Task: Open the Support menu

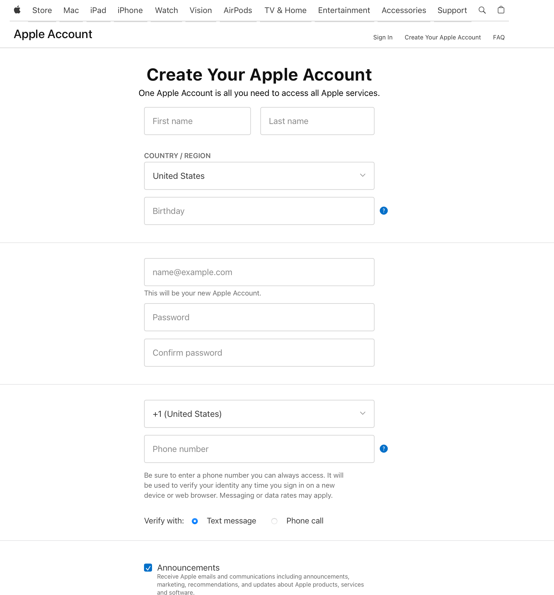Action: (452, 10)
